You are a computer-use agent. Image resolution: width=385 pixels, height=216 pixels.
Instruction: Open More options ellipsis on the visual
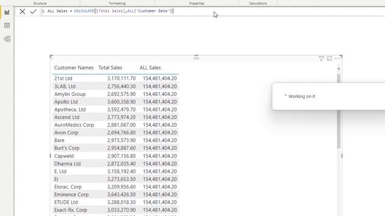pos(337,59)
